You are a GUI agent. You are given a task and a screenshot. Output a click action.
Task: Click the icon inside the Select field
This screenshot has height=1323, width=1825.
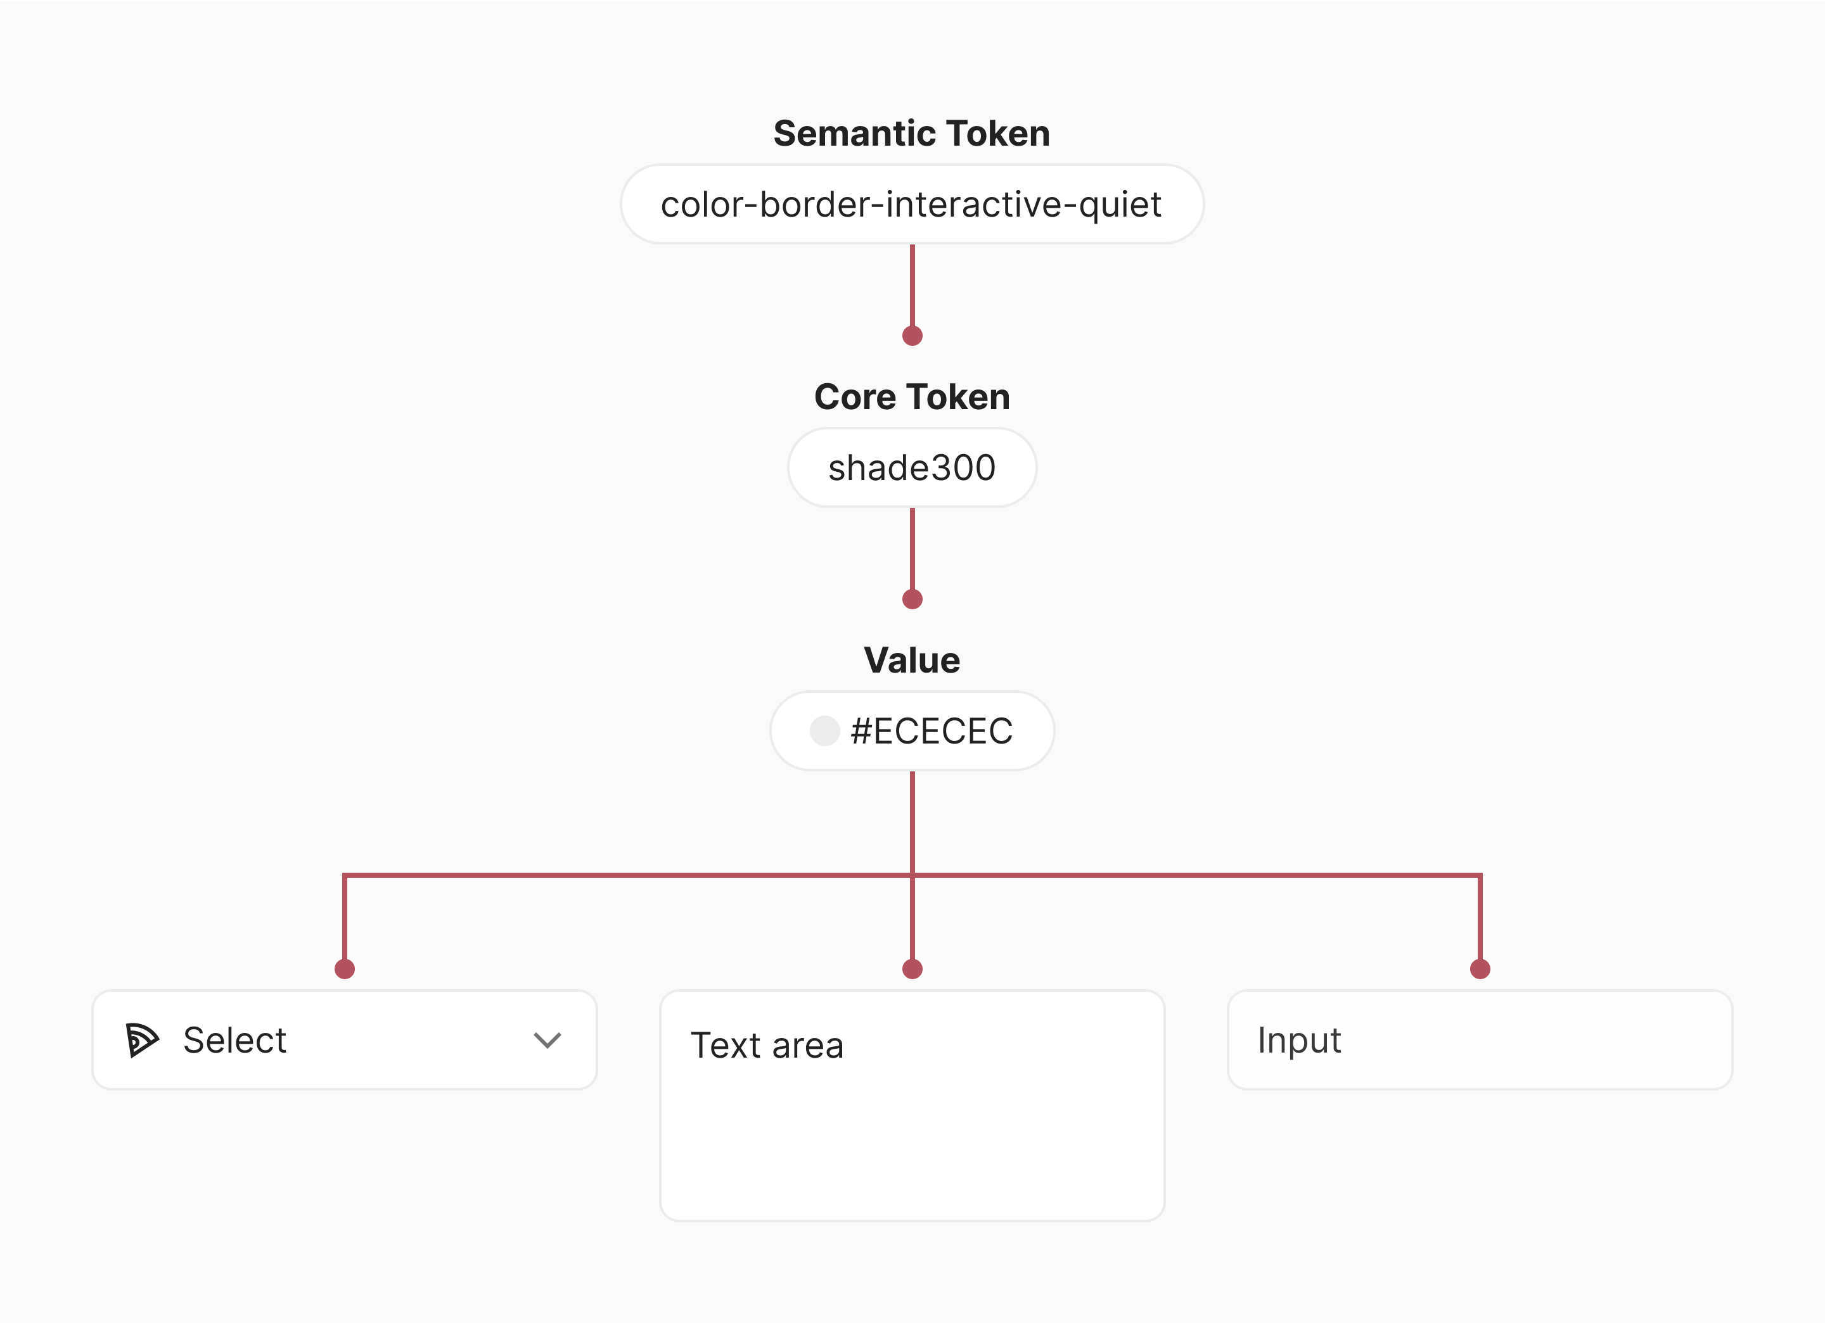pos(143,1040)
